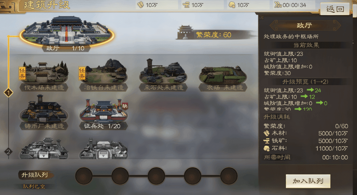Tap the 任务 badge on 冶铁台
The width and height of the screenshot is (357, 195).
82,74
